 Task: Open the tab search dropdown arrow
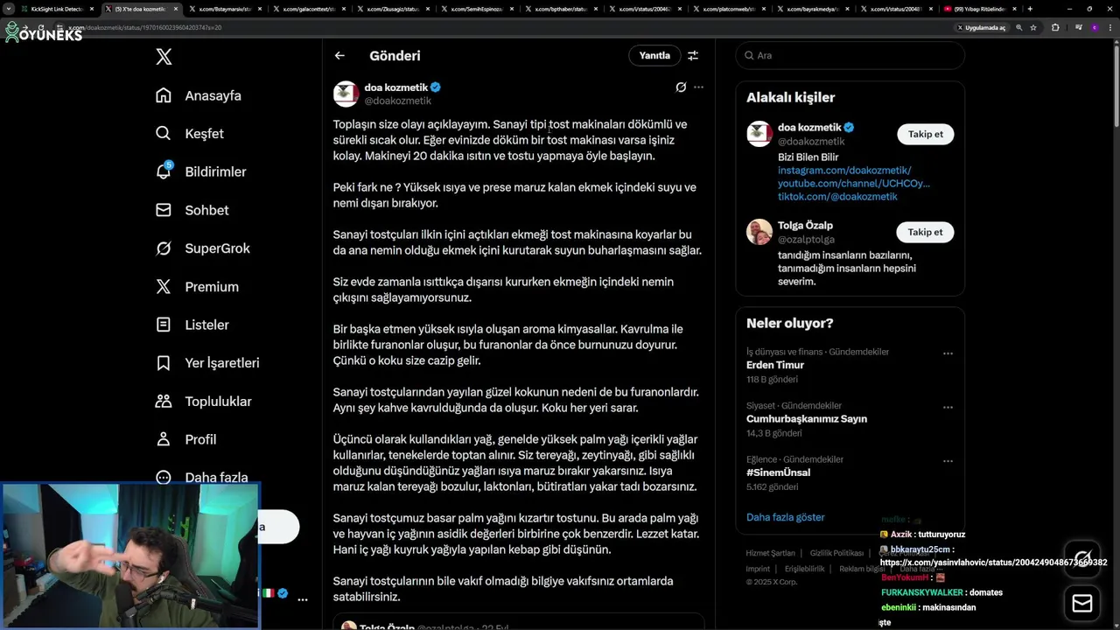coord(9,9)
